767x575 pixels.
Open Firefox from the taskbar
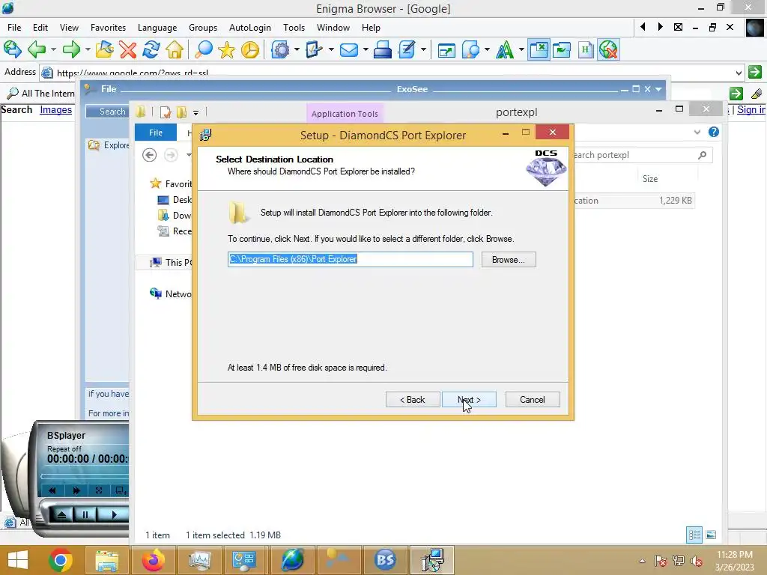tap(153, 560)
